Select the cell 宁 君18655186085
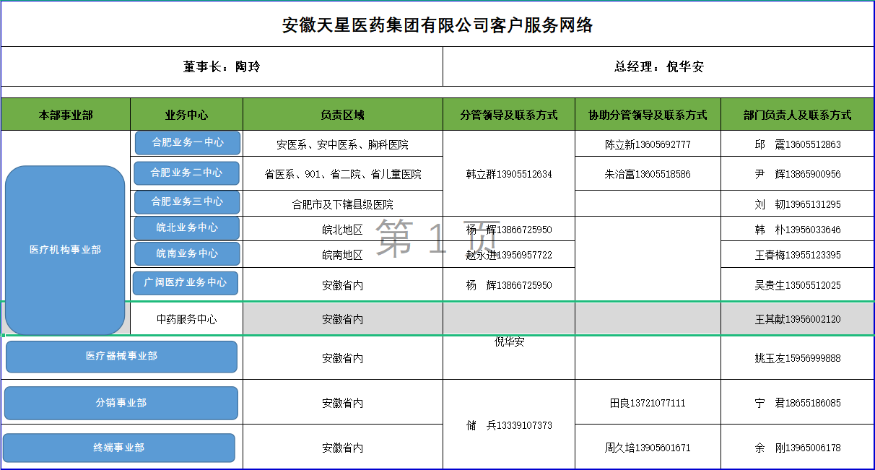 pyautogui.click(x=798, y=403)
